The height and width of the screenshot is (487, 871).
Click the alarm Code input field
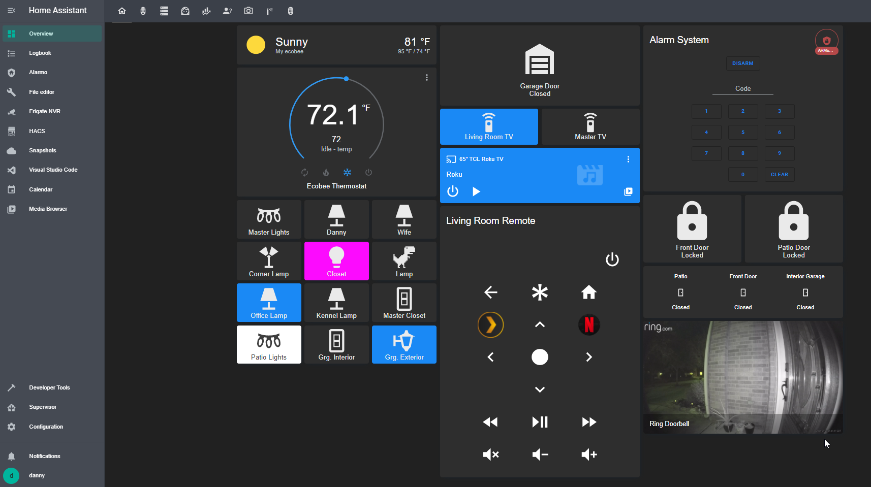743,89
